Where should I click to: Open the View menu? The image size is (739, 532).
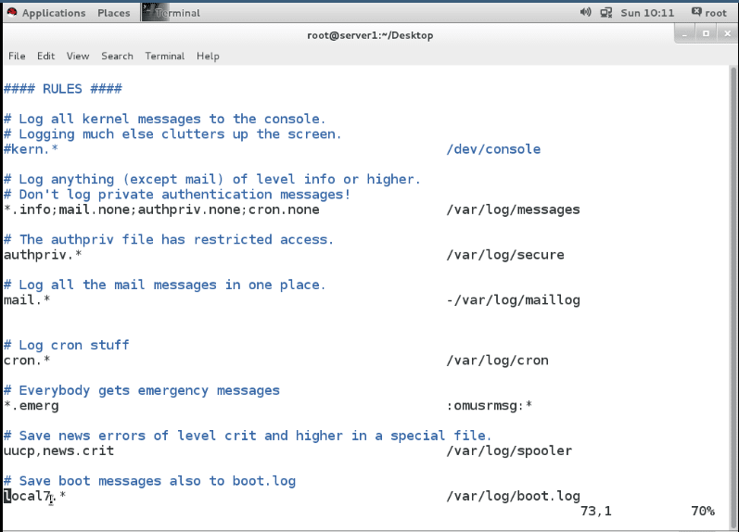(78, 57)
